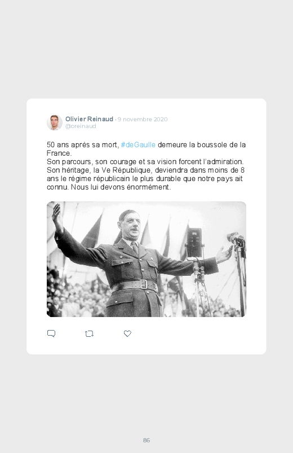The width and height of the screenshot is (293, 453).
Task: Click the date 9 novembre 2020
Action: (x=143, y=120)
